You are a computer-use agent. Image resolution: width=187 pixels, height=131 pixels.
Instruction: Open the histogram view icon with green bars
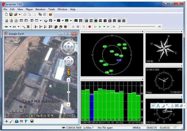click(66, 21)
